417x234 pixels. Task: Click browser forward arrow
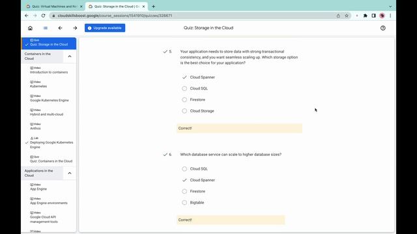coord(35,16)
